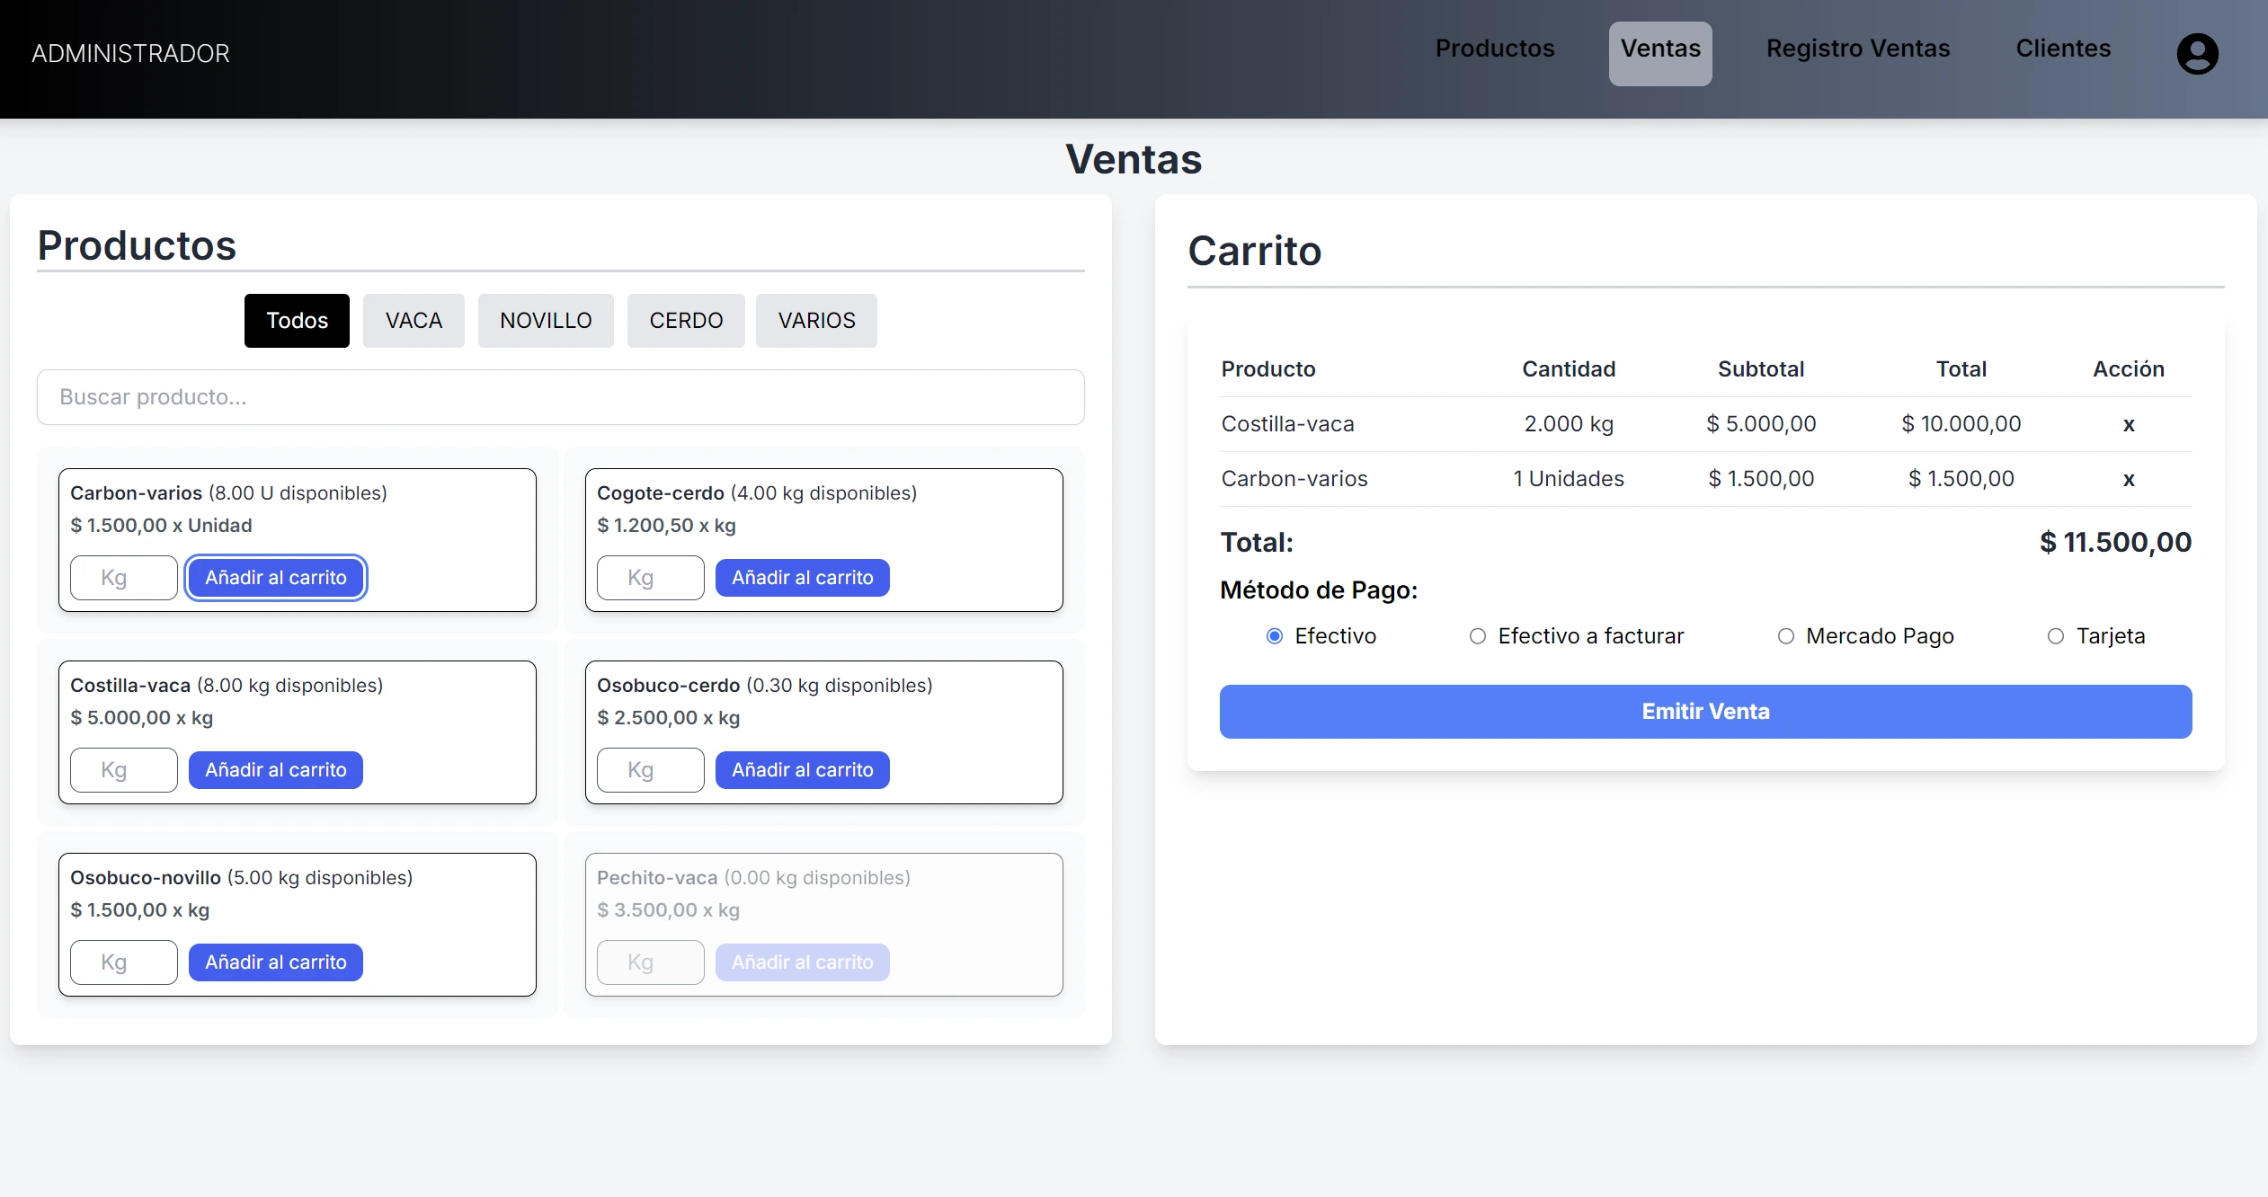This screenshot has width=2268, height=1197.
Task: Select Efectivo payment method
Action: (x=1274, y=636)
